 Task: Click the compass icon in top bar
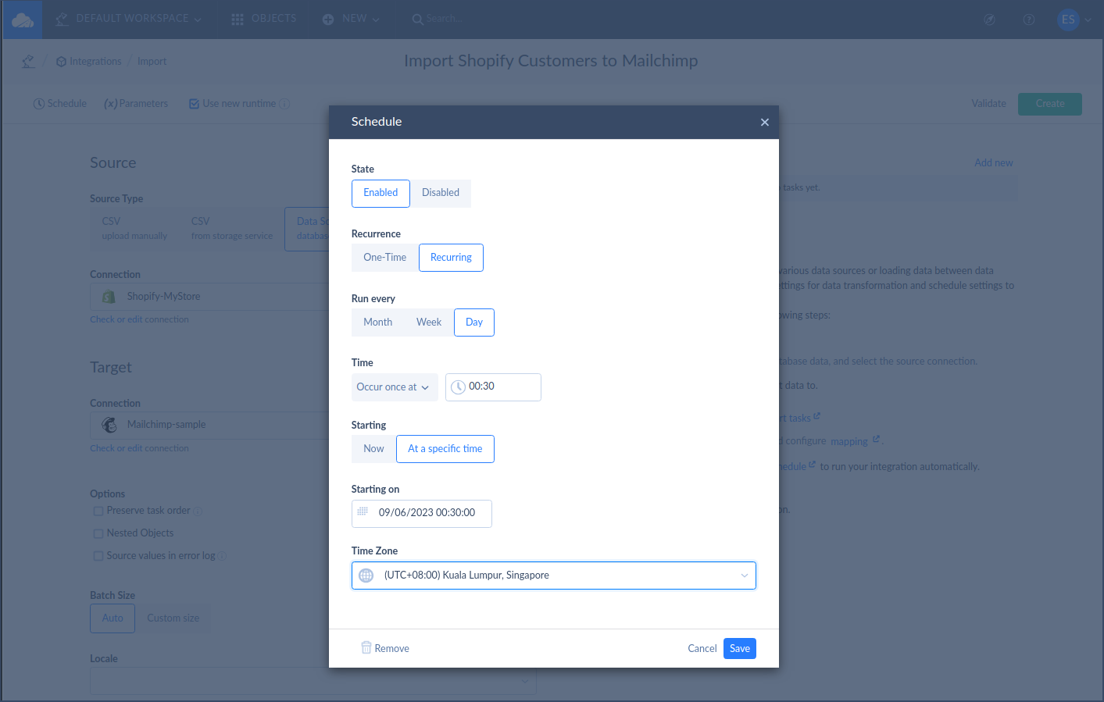click(x=989, y=20)
